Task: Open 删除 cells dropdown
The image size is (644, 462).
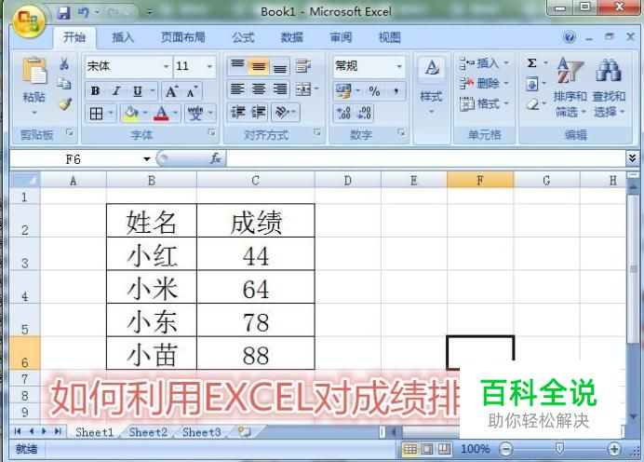Action: (x=484, y=84)
